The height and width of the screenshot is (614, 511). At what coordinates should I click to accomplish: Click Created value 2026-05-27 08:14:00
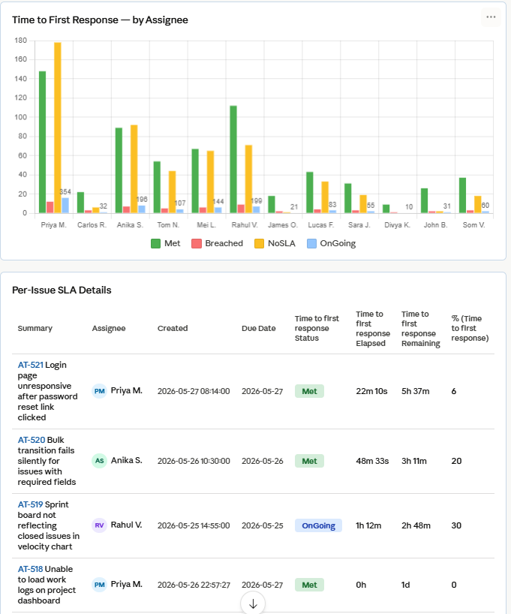coord(194,391)
